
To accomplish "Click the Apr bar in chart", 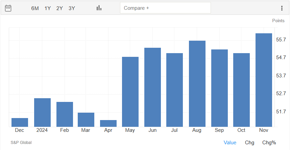I will 108,123.
